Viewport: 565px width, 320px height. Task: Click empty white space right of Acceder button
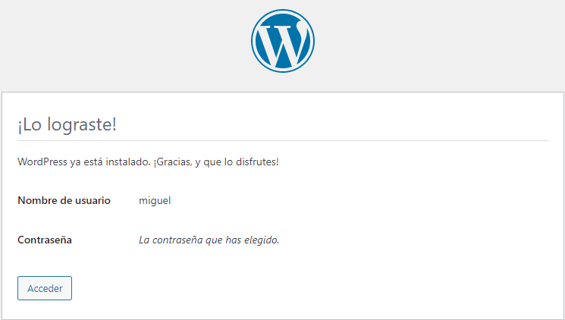click(303, 288)
